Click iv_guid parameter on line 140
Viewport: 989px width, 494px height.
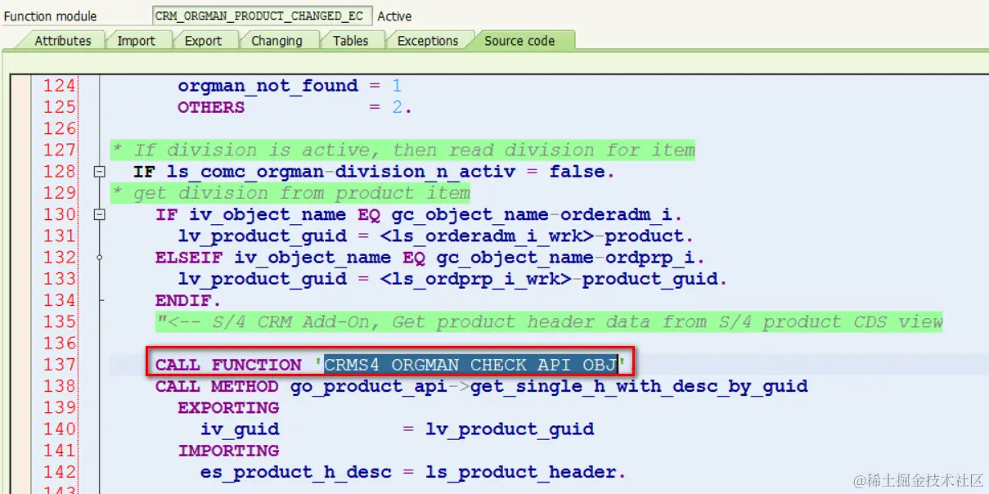(x=240, y=429)
